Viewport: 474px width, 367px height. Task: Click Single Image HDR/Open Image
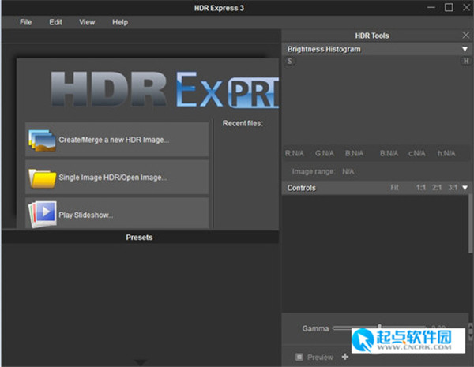(117, 177)
